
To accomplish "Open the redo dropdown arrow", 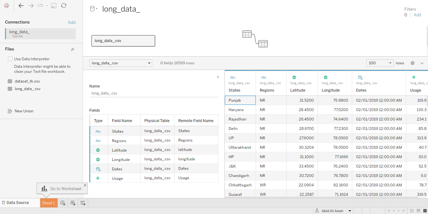I will [47, 6].
